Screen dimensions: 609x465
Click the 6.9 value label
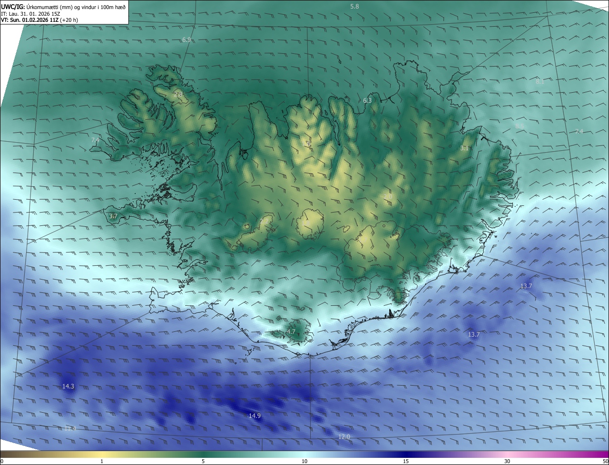click(187, 39)
